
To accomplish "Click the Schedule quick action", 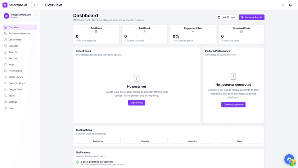I will [145, 141].
